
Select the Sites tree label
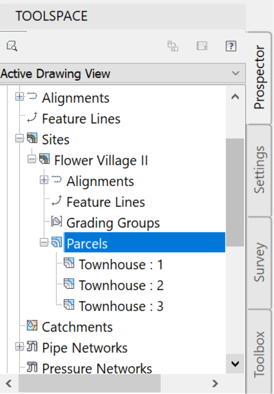56,140
